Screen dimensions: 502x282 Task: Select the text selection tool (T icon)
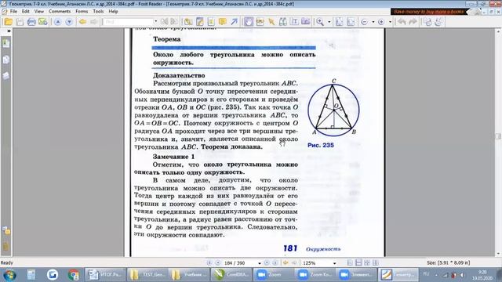point(294,22)
